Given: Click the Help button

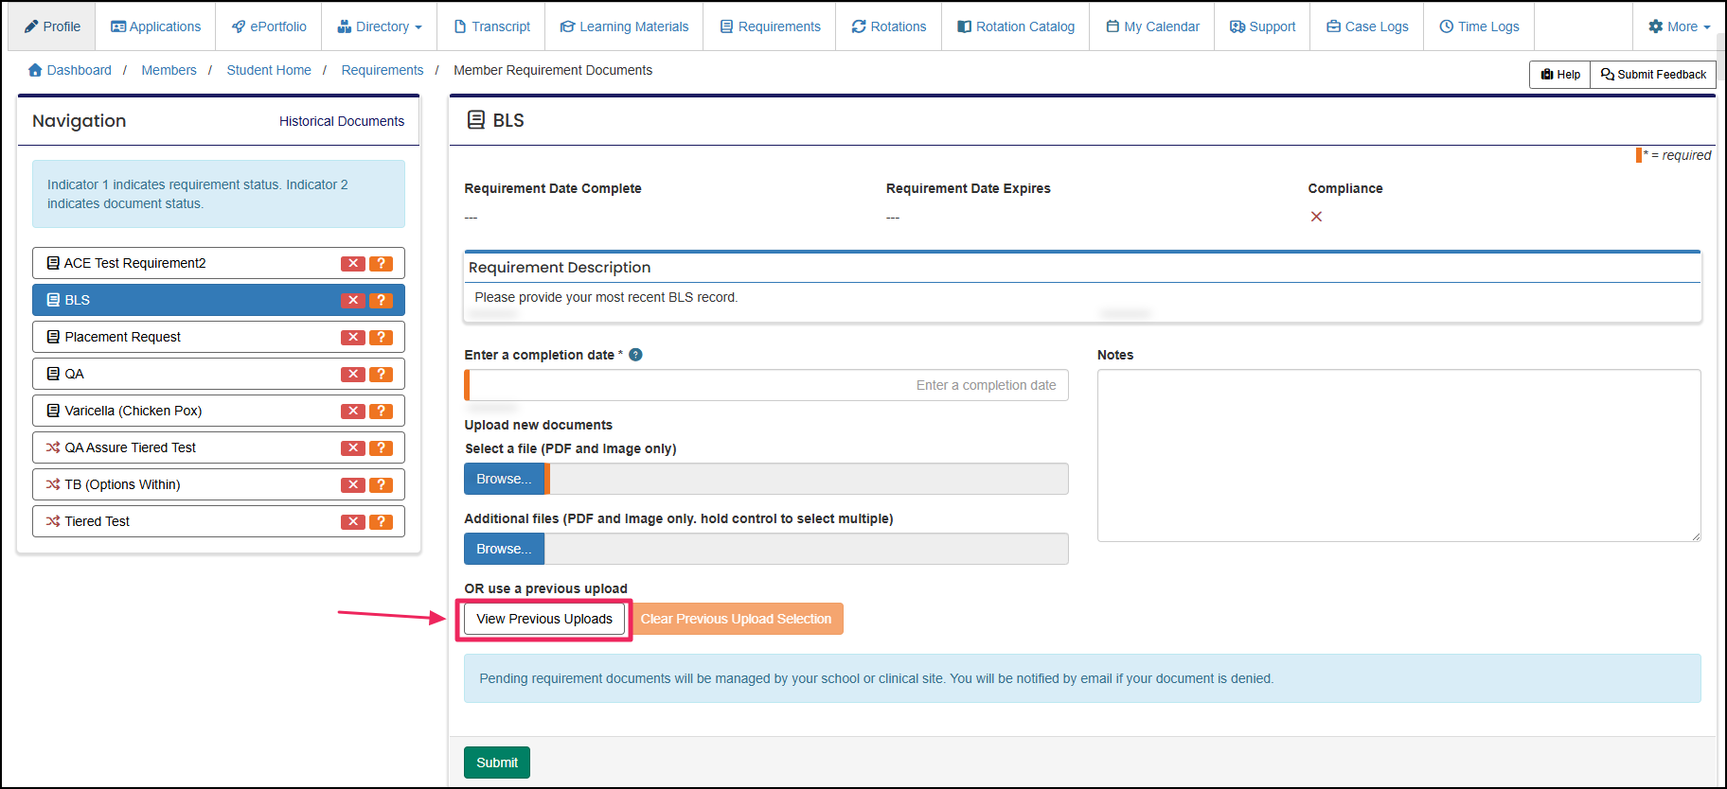Looking at the screenshot, I should pyautogui.click(x=1559, y=75).
